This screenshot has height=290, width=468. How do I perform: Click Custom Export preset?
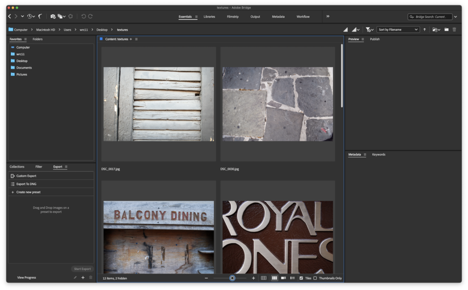(26, 176)
